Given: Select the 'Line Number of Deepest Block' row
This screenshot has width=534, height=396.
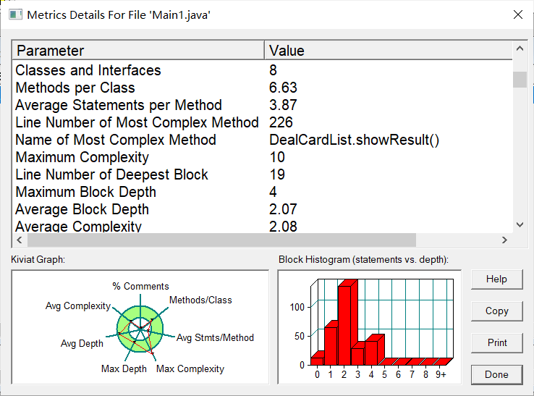Looking at the screenshot, I should pos(263,174).
